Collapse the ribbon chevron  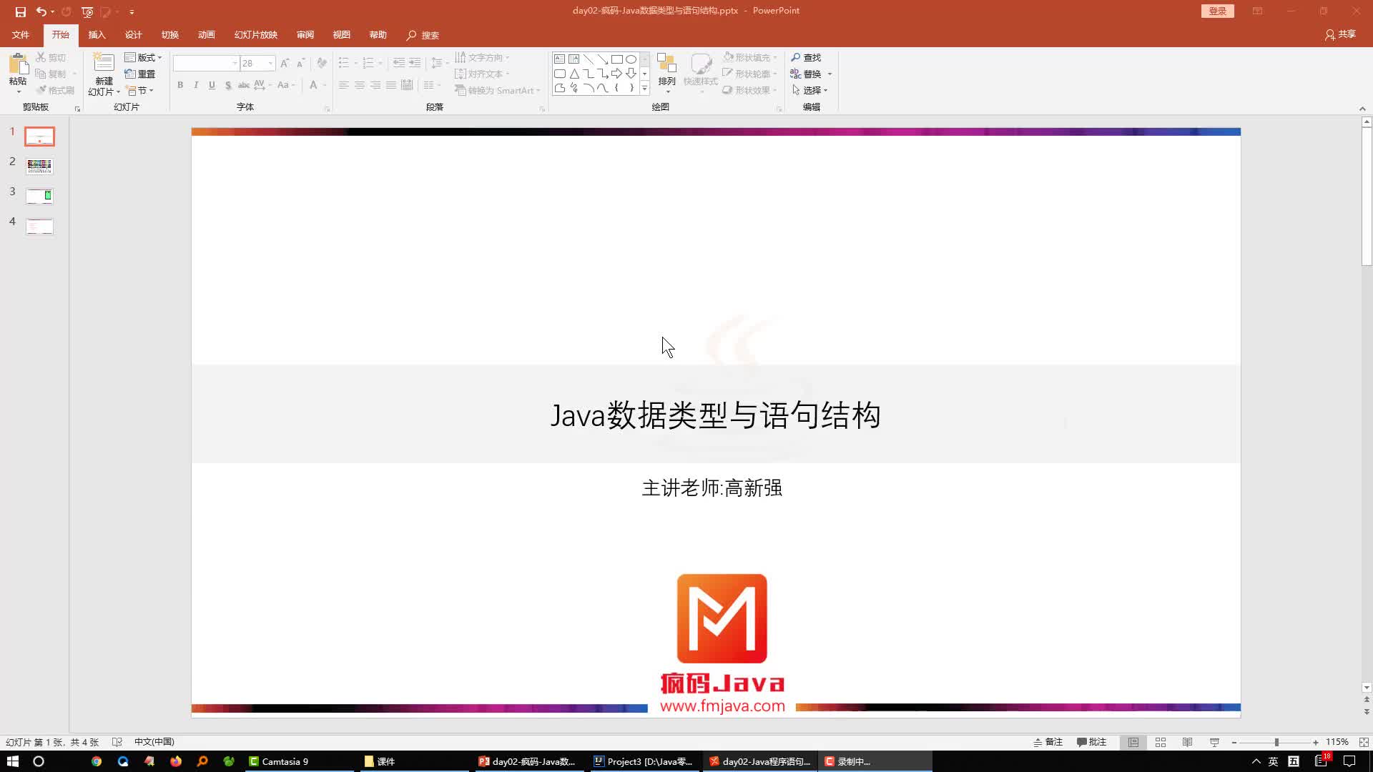pos(1362,109)
